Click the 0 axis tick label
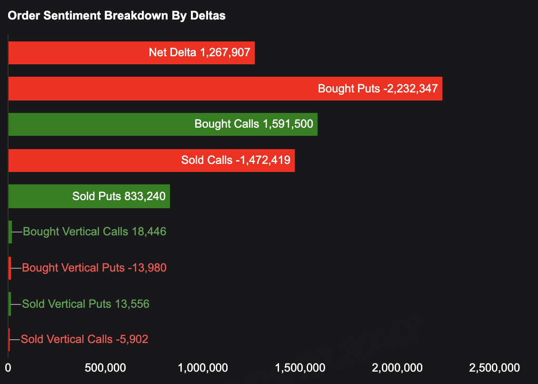The height and width of the screenshot is (384, 538). point(8,368)
